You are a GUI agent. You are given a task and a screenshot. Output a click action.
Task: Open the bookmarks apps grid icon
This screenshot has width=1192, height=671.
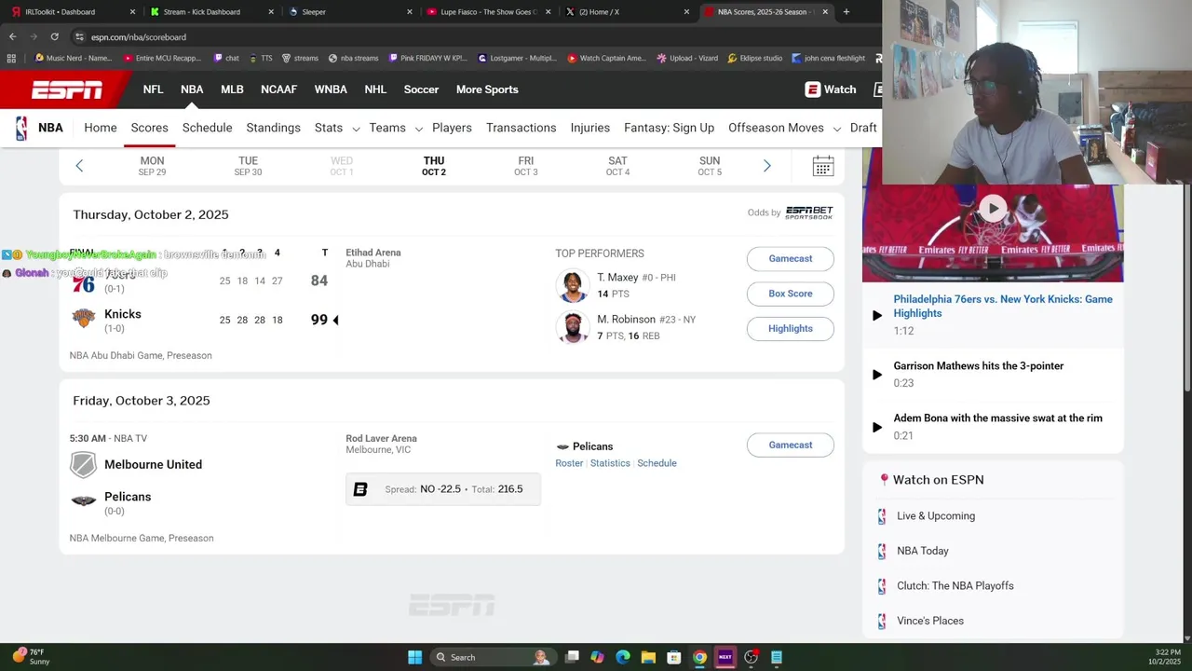click(x=11, y=58)
